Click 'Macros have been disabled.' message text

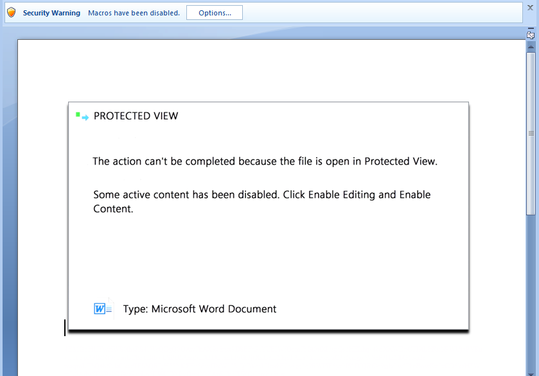134,13
